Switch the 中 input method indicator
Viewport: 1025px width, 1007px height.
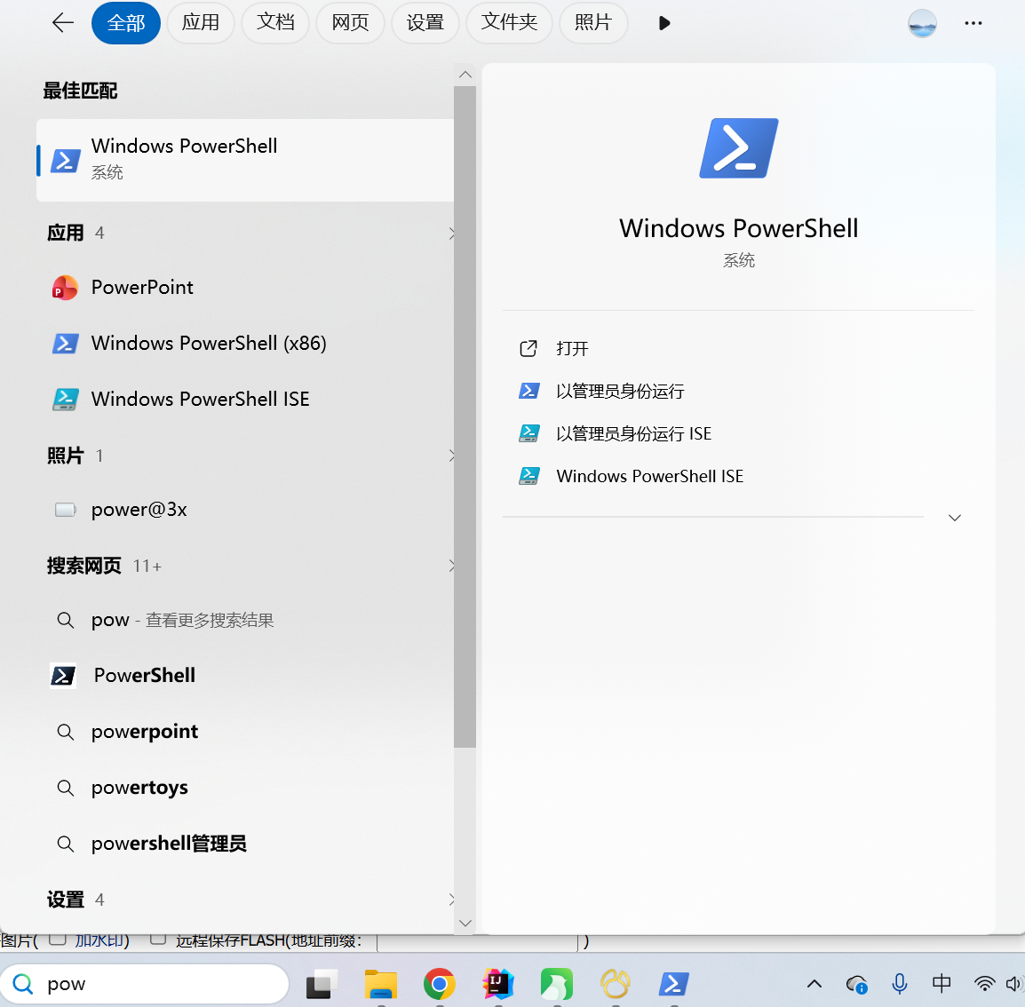click(x=942, y=983)
